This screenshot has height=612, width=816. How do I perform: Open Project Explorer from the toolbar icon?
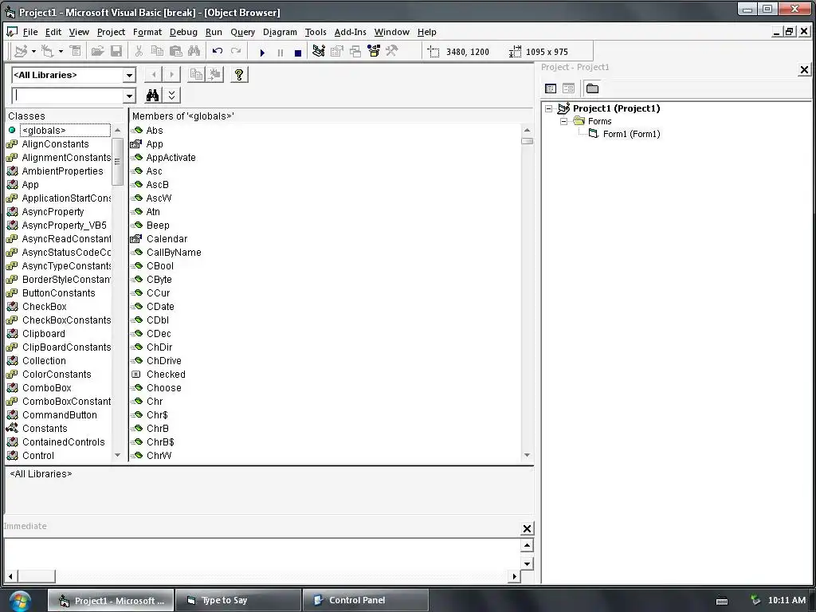click(x=319, y=51)
